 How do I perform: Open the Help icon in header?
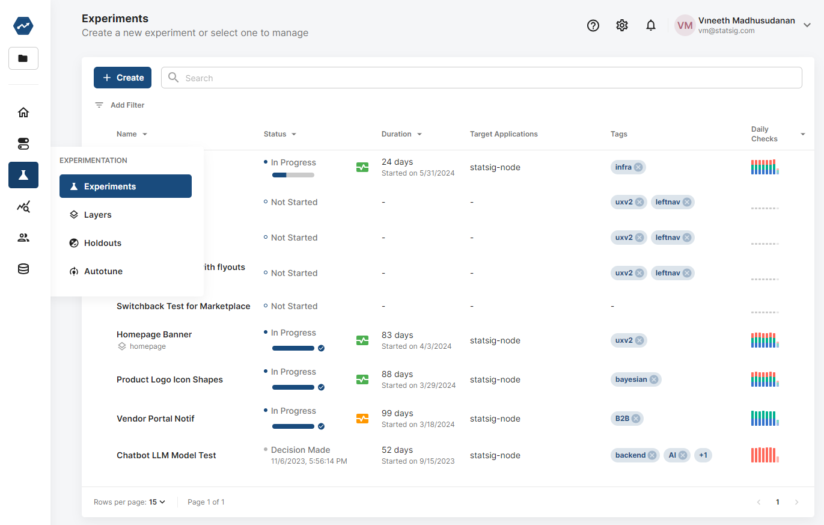click(593, 25)
